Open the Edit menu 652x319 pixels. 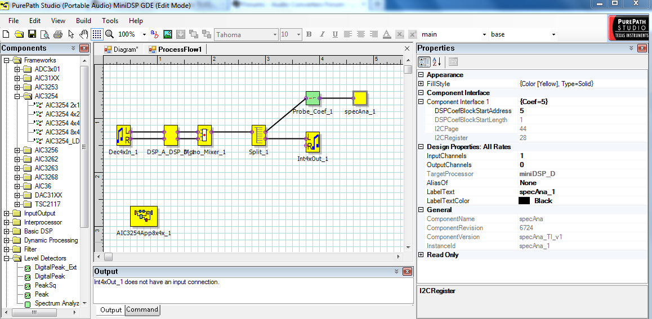click(x=35, y=21)
